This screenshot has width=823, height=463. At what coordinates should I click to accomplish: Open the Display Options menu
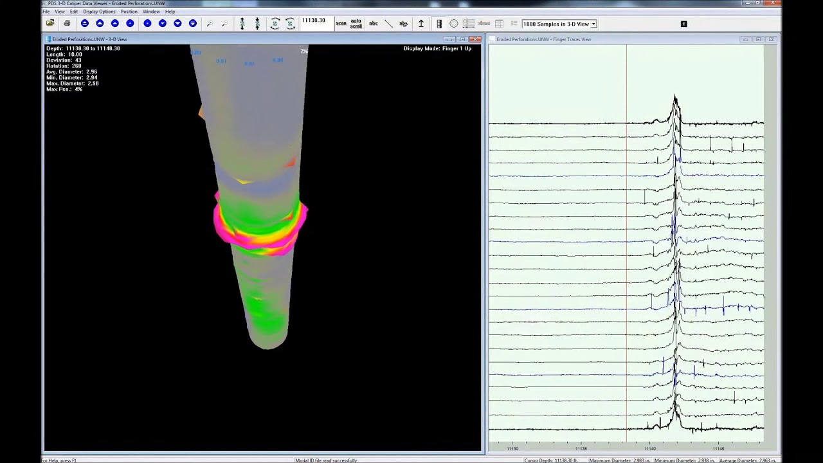coord(99,12)
